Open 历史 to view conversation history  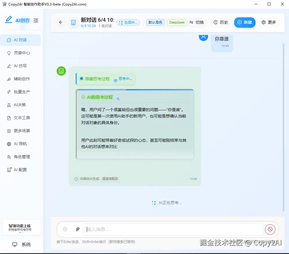coord(221,22)
